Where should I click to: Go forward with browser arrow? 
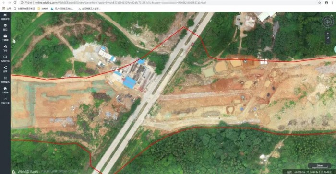pos(10,3)
